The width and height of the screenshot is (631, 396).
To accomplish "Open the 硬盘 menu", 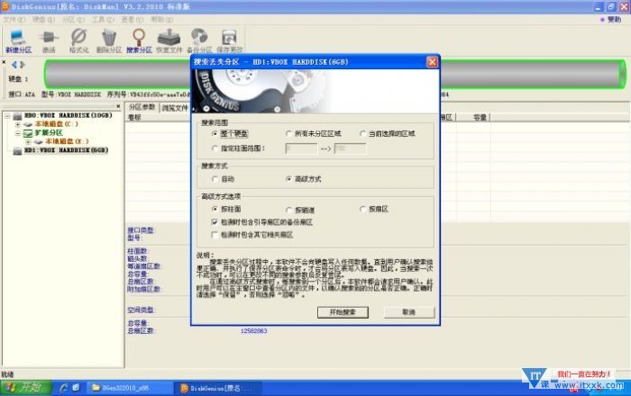I will tap(43, 19).
